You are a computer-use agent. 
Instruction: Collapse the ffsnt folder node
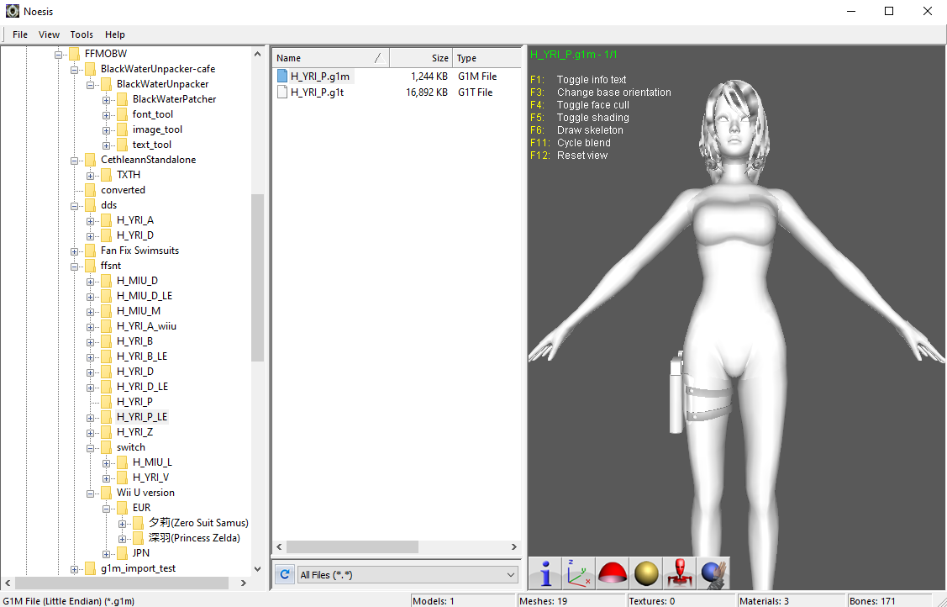pos(74,266)
